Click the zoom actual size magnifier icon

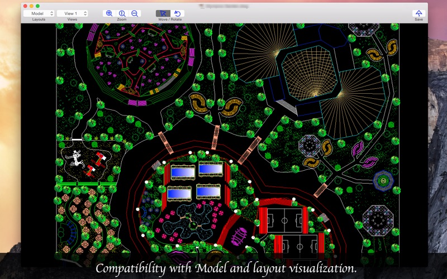[122, 13]
